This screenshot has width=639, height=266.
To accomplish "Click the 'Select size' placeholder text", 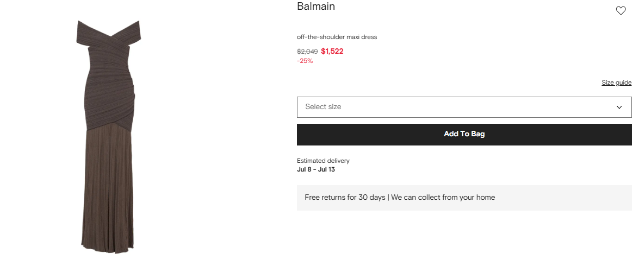I will 323,107.
